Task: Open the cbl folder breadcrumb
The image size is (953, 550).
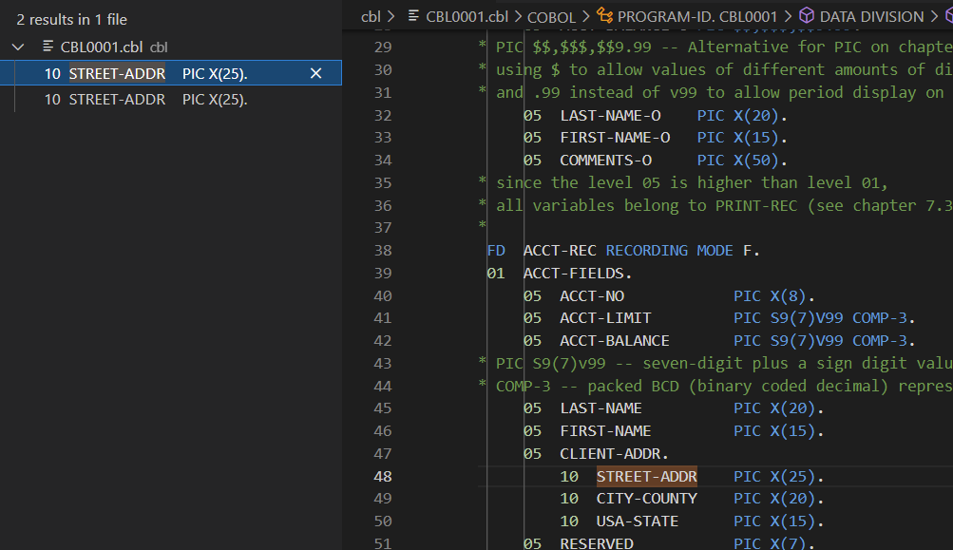Action: point(371,16)
